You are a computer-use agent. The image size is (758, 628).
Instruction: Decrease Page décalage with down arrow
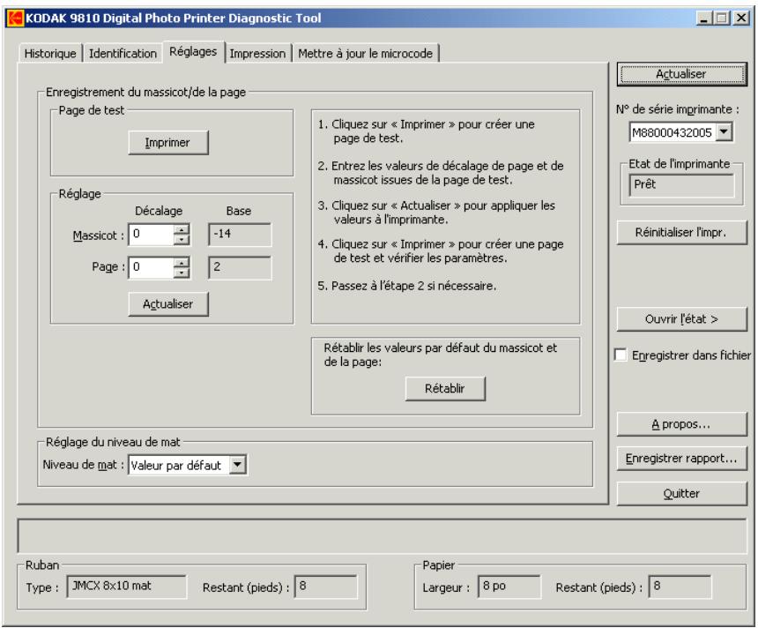click(182, 273)
